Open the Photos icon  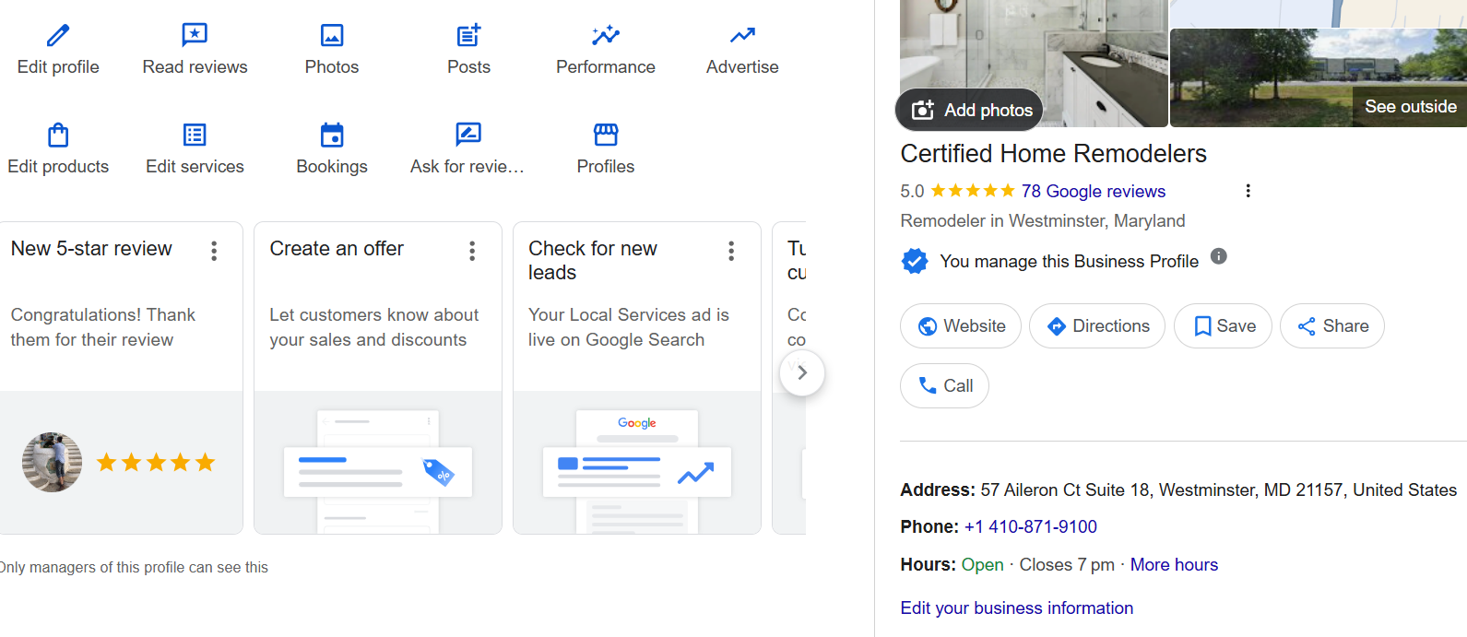click(332, 36)
